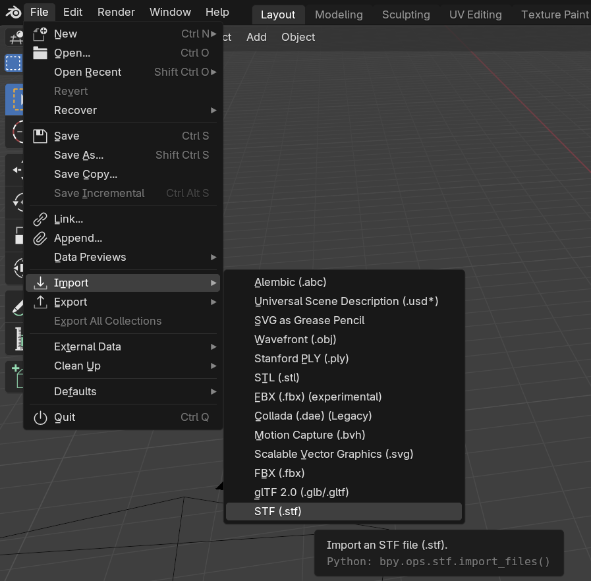Click the Open folder icon
Viewport: 591px width, 581px height.
(x=40, y=53)
